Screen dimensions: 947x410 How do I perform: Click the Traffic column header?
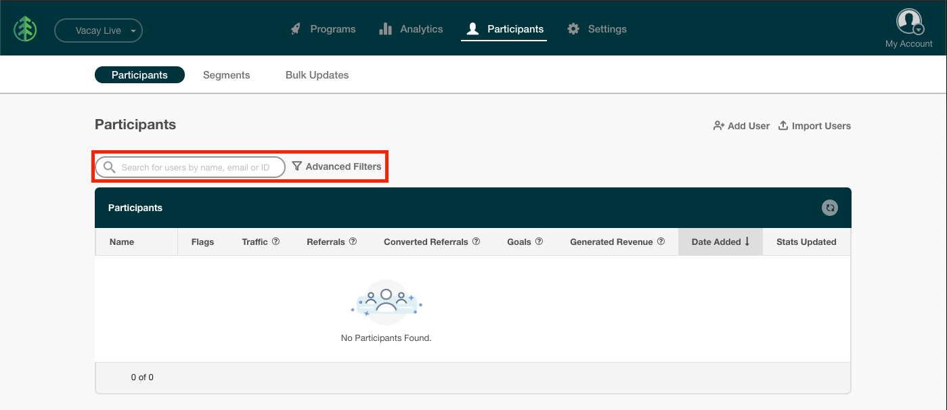(x=255, y=242)
